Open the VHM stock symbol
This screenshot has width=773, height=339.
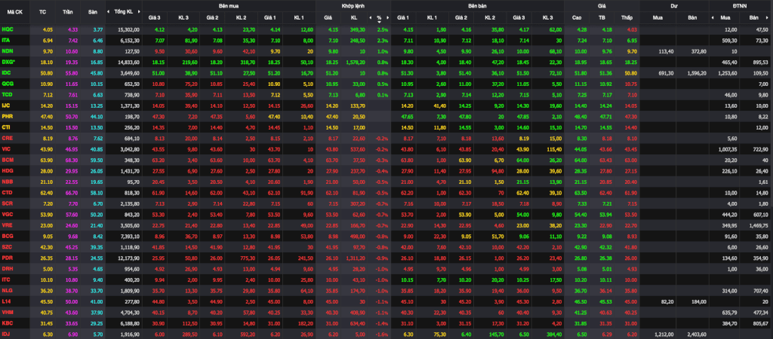pyautogui.click(x=8, y=313)
